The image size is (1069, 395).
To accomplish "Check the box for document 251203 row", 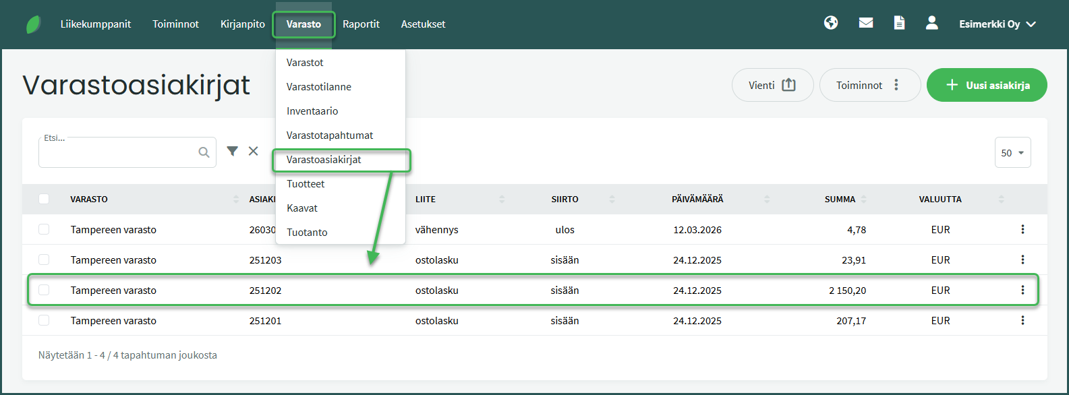I will pos(44,260).
